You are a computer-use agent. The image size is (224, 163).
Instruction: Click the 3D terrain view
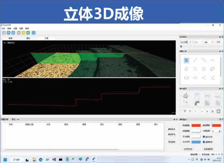(x=89, y=59)
